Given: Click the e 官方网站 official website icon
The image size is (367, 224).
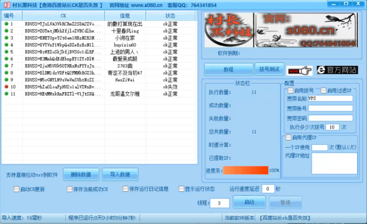Looking at the screenshot, I should (x=337, y=70).
